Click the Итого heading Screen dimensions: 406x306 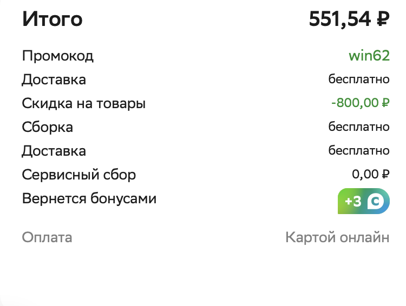[x=52, y=20]
